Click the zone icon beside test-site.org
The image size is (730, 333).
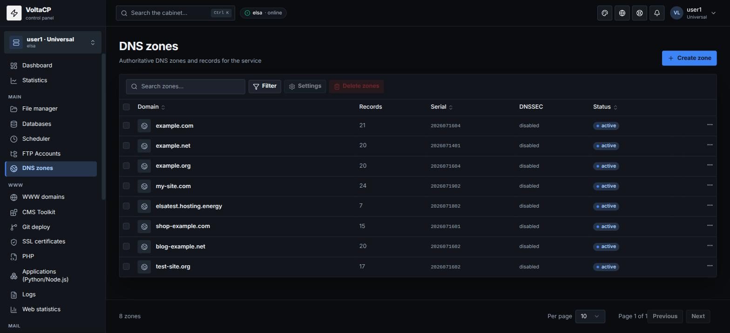point(144,267)
